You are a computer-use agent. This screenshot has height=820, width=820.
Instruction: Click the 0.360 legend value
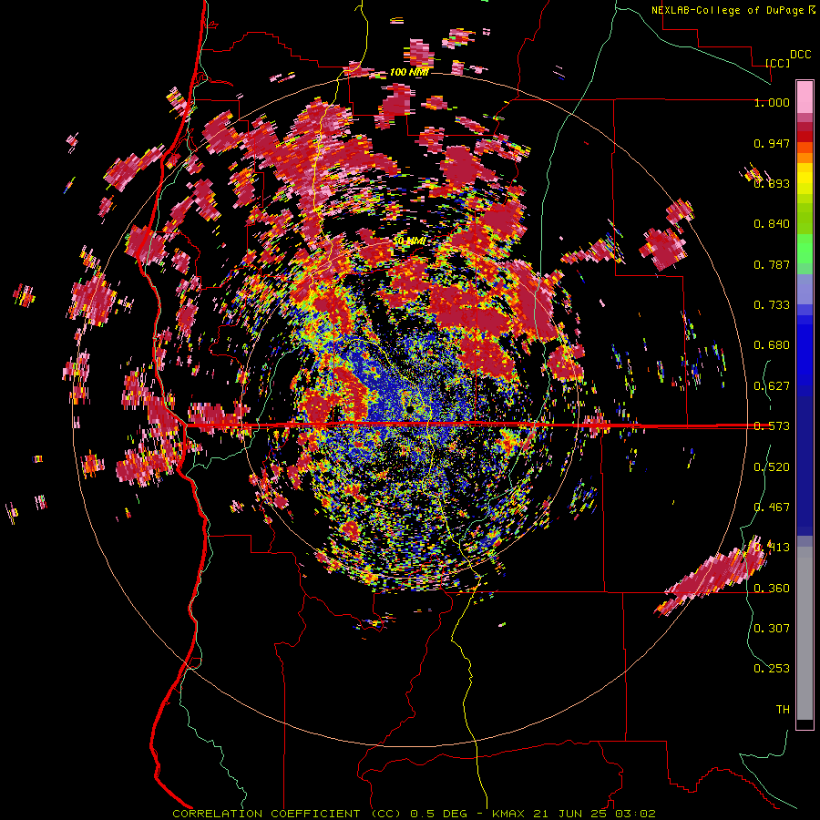[x=772, y=589]
